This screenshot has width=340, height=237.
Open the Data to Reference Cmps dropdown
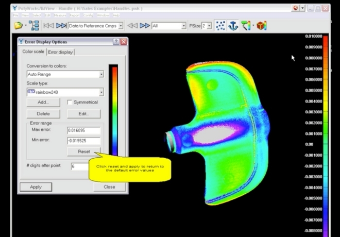pyautogui.click(x=121, y=26)
